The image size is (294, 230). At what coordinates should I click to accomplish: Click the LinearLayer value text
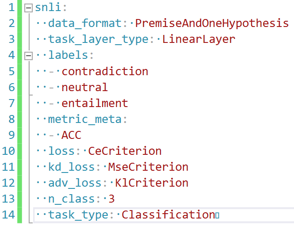(199, 39)
